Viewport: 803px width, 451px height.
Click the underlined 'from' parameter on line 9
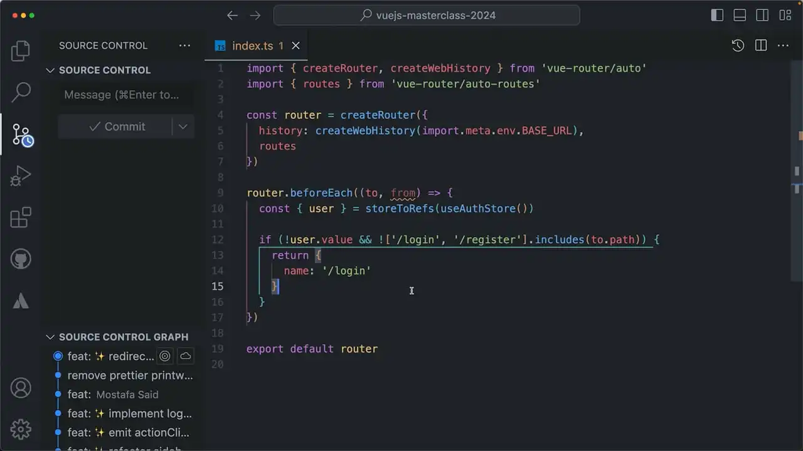click(x=403, y=193)
